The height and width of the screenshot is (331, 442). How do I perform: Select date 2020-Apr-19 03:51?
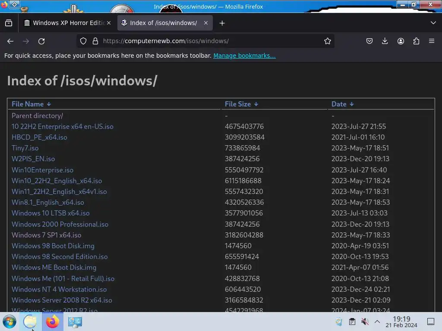[360, 246]
